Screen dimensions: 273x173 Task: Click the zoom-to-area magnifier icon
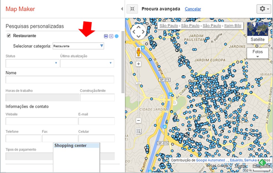click(x=138, y=131)
